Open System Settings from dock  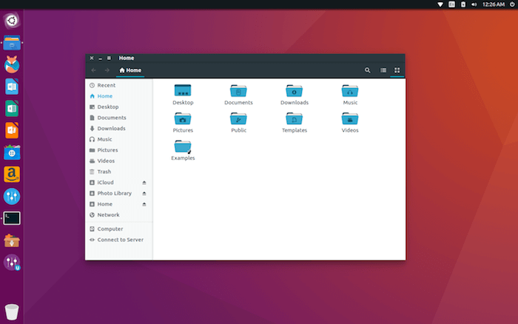click(x=12, y=196)
